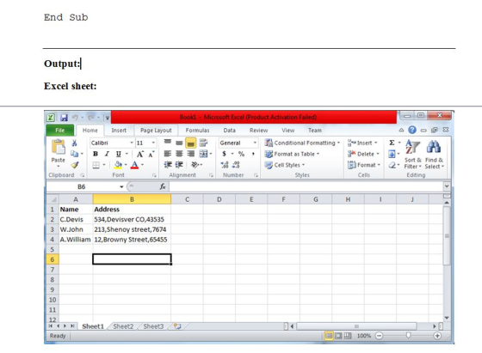The height and width of the screenshot is (353, 482).
Task: Click the Decrease Font Size icon
Action: click(151, 154)
